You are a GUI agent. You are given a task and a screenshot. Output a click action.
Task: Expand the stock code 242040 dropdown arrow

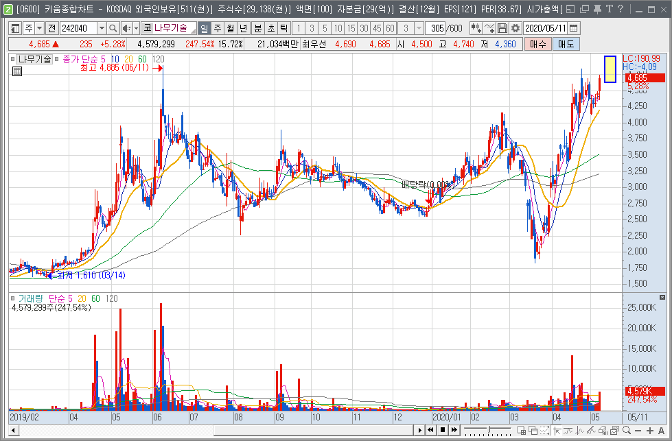click(102, 28)
